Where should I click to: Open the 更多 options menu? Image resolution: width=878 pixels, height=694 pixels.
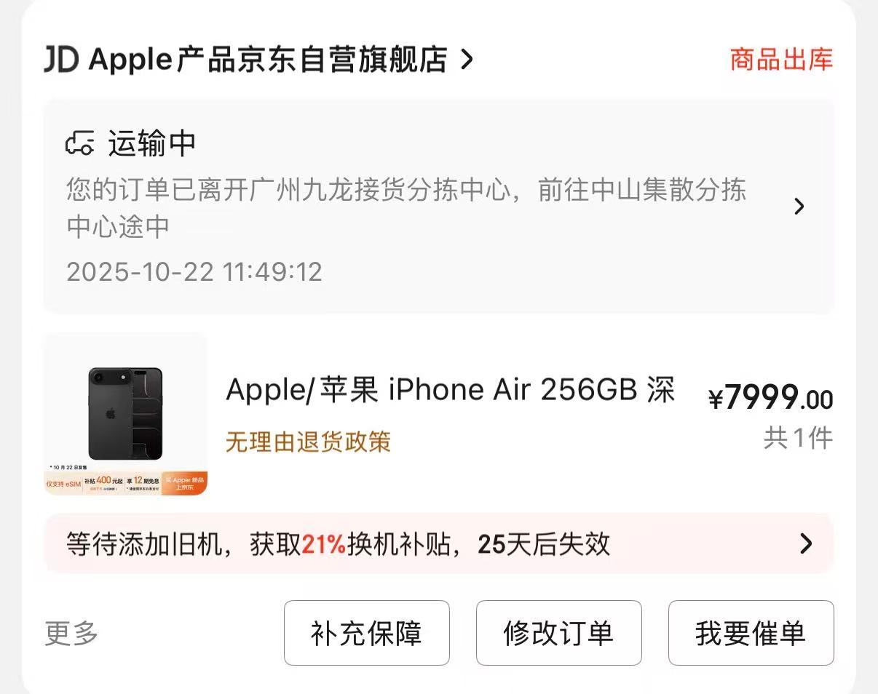click(x=71, y=633)
